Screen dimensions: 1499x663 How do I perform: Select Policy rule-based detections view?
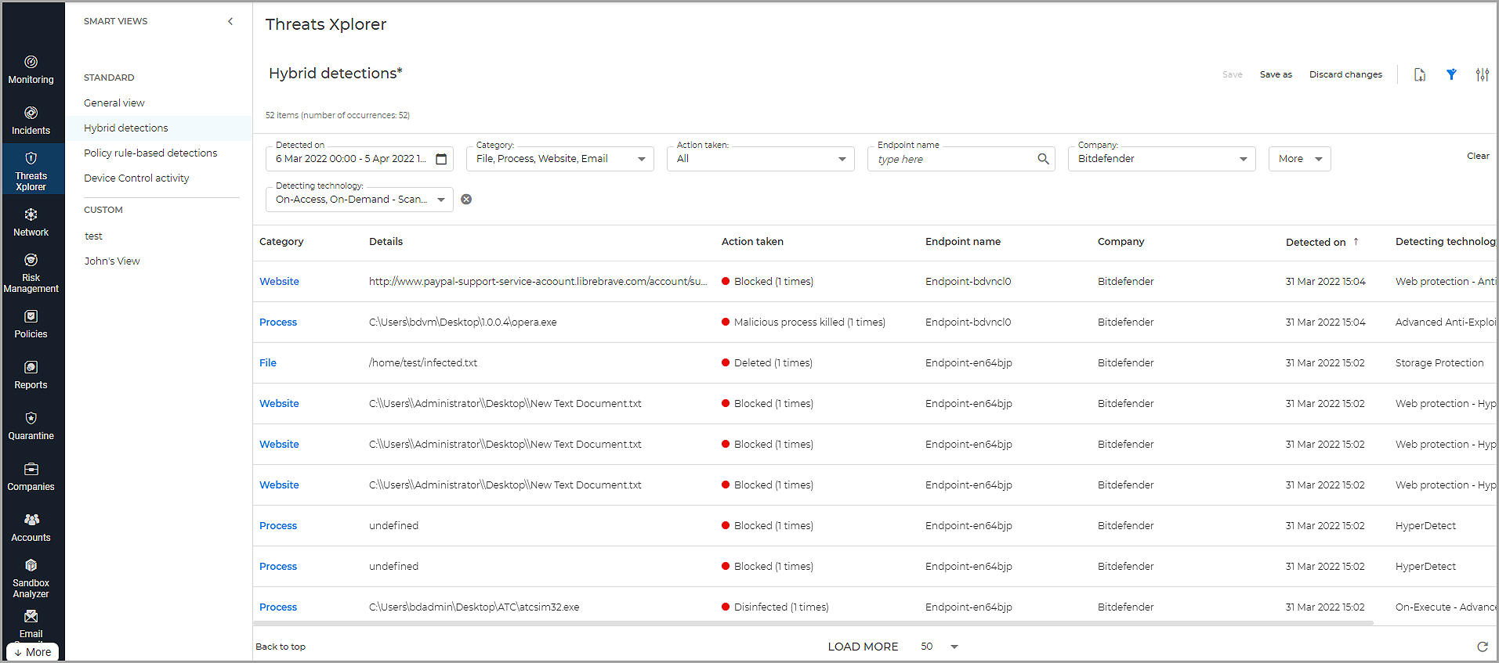click(x=150, y=153)
